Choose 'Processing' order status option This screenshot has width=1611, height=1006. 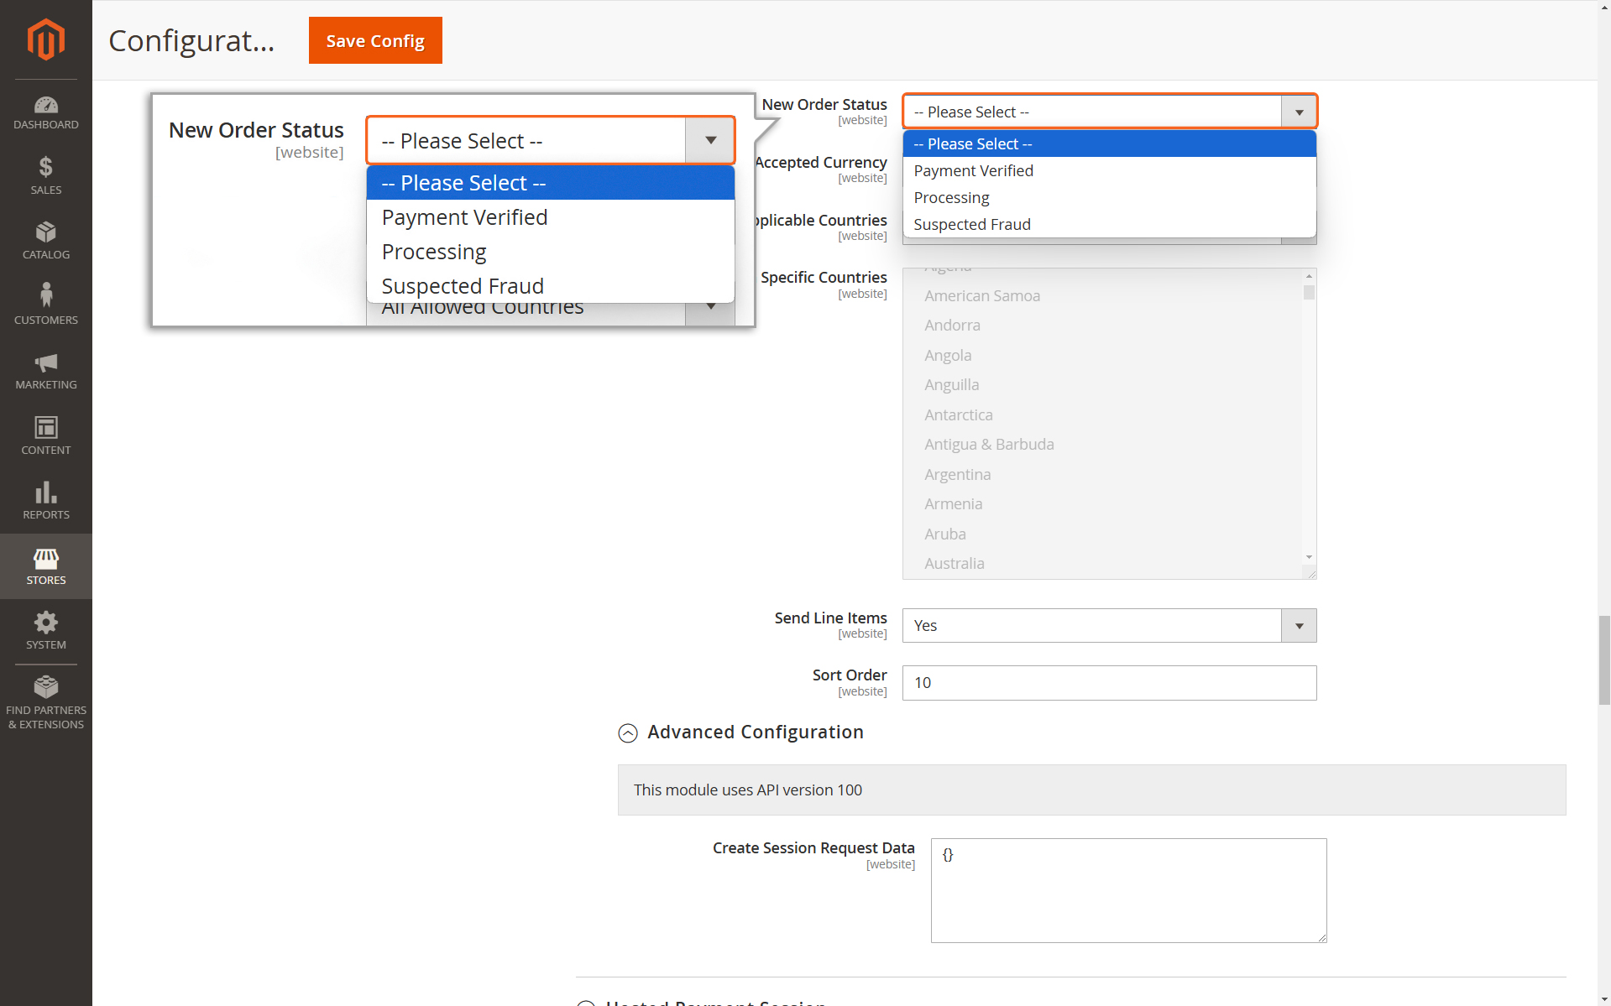point(1109,198)
